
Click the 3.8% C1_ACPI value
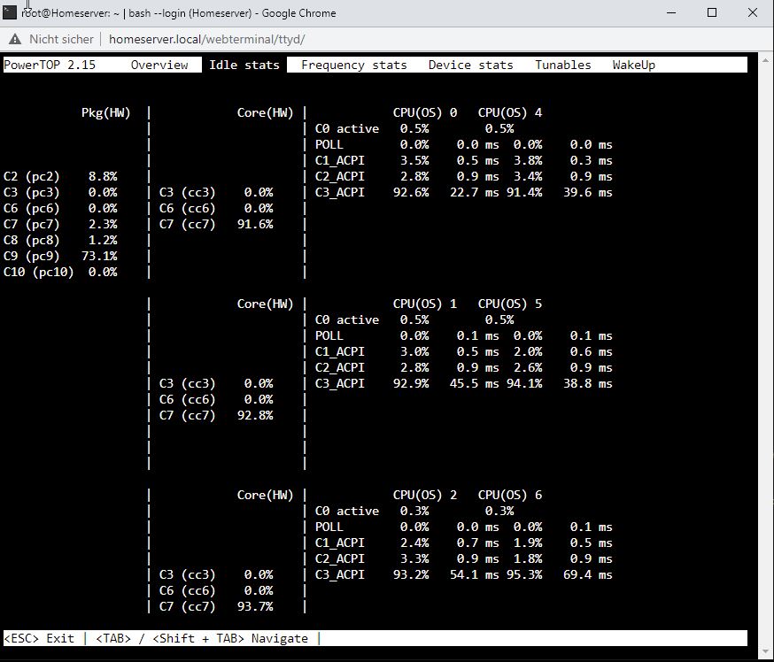[528, 161]
